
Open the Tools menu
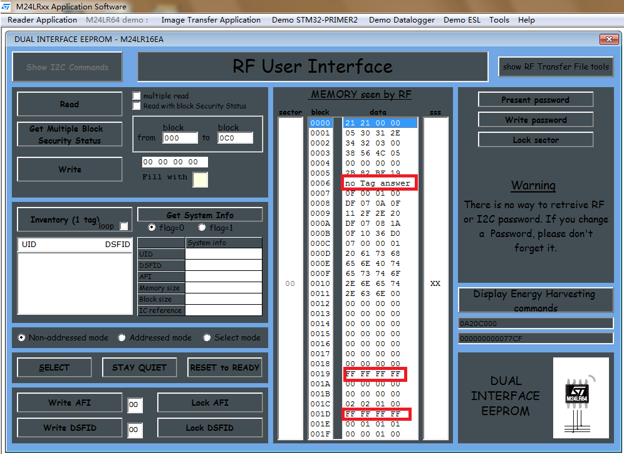pos(499,20)
